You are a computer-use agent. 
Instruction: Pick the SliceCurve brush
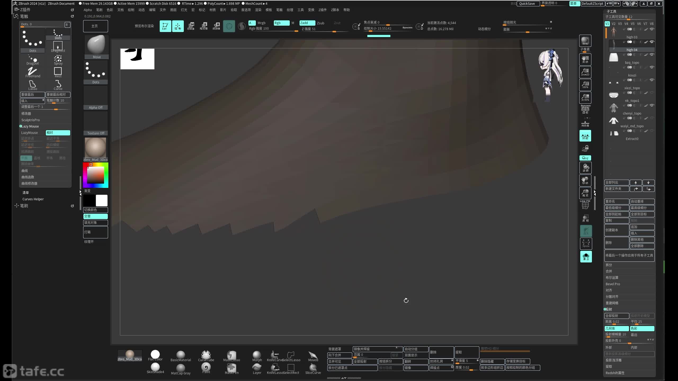(313, 369)
